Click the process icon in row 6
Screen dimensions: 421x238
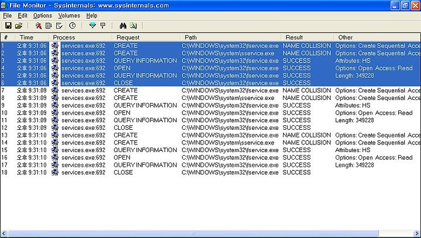55,83
